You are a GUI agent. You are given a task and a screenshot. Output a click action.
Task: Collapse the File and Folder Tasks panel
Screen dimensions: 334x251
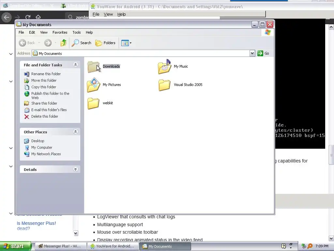(x=75, y=65)
